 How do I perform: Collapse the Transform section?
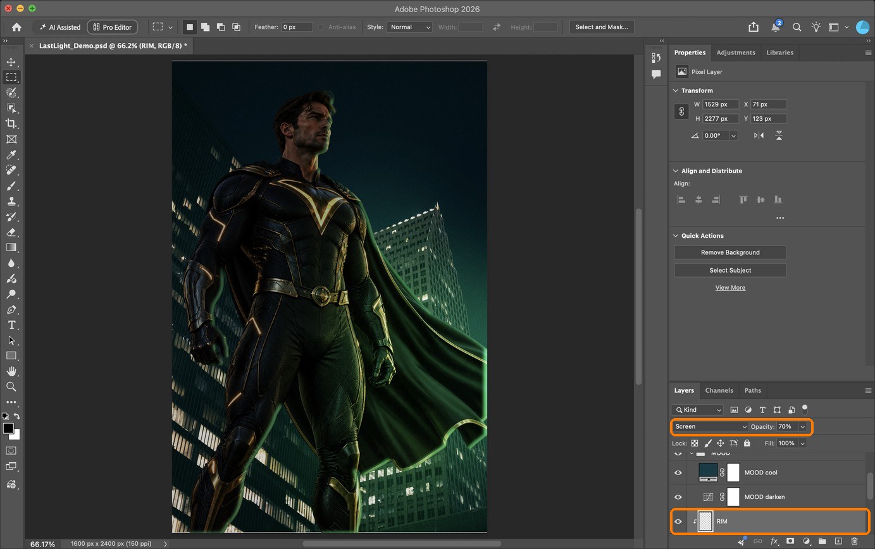click(676, 90)
